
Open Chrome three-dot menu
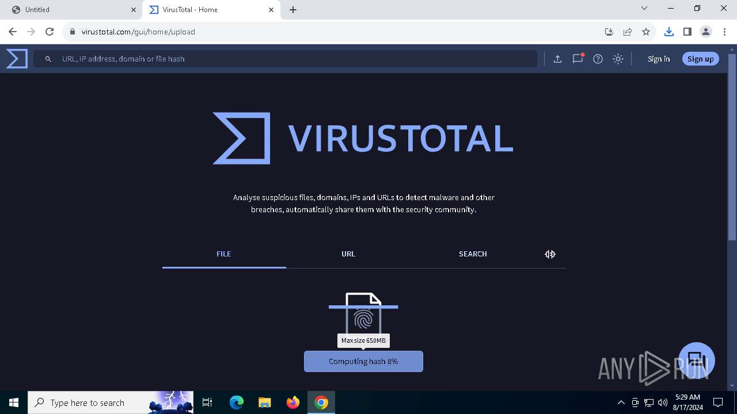(x=724, y=32)
